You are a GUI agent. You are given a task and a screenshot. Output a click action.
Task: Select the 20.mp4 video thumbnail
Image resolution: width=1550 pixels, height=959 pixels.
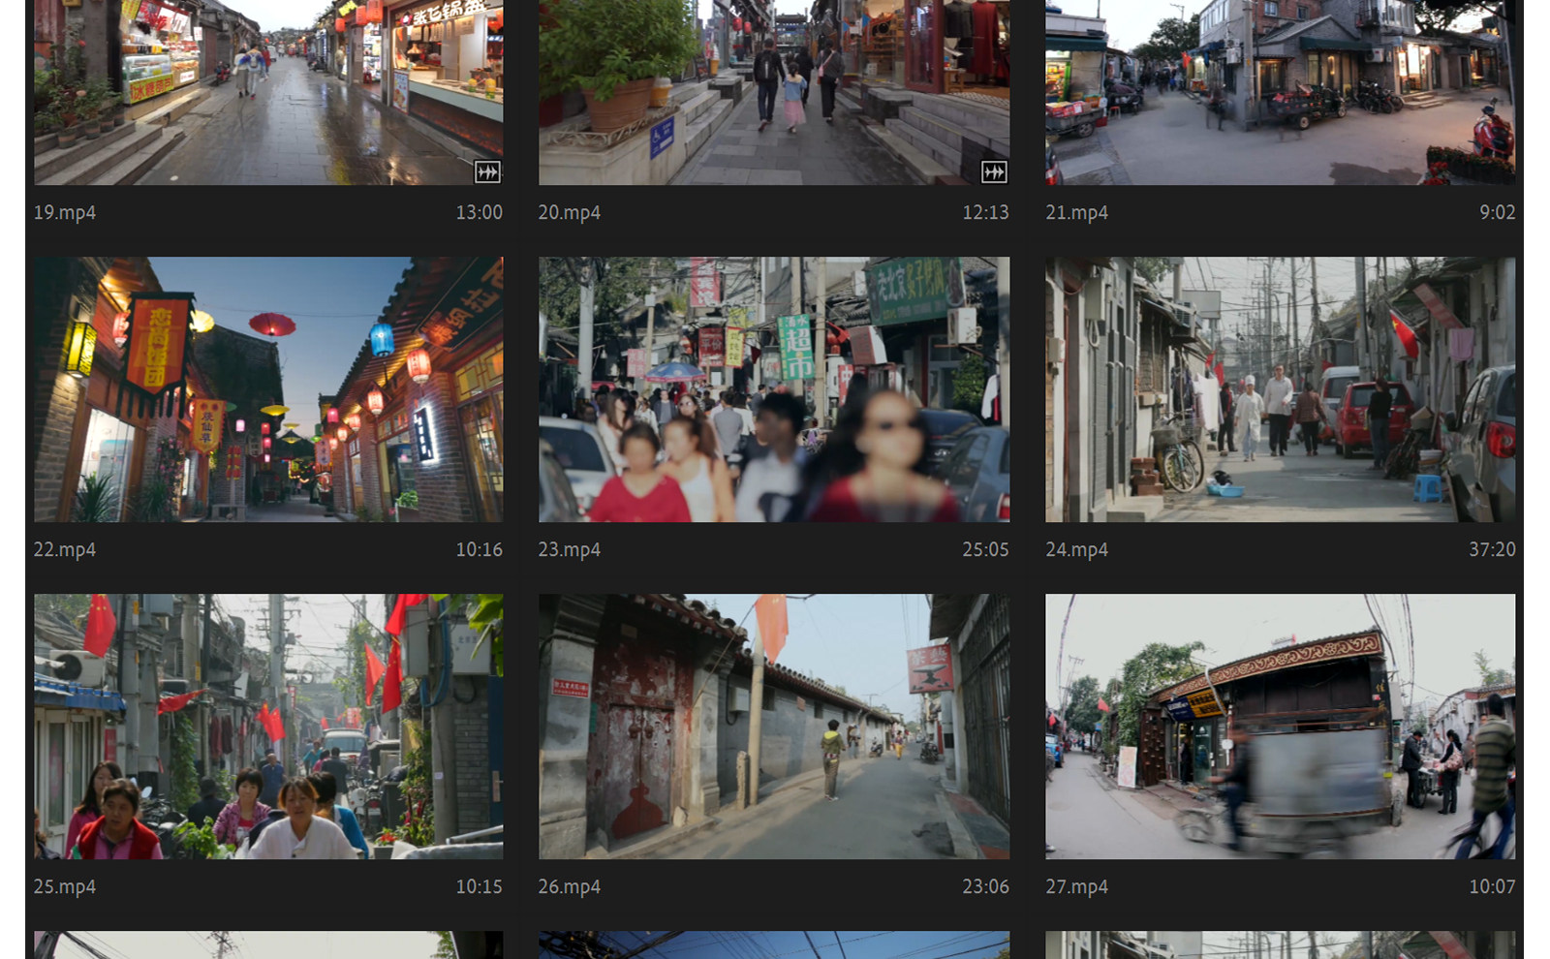coord(774,92)
